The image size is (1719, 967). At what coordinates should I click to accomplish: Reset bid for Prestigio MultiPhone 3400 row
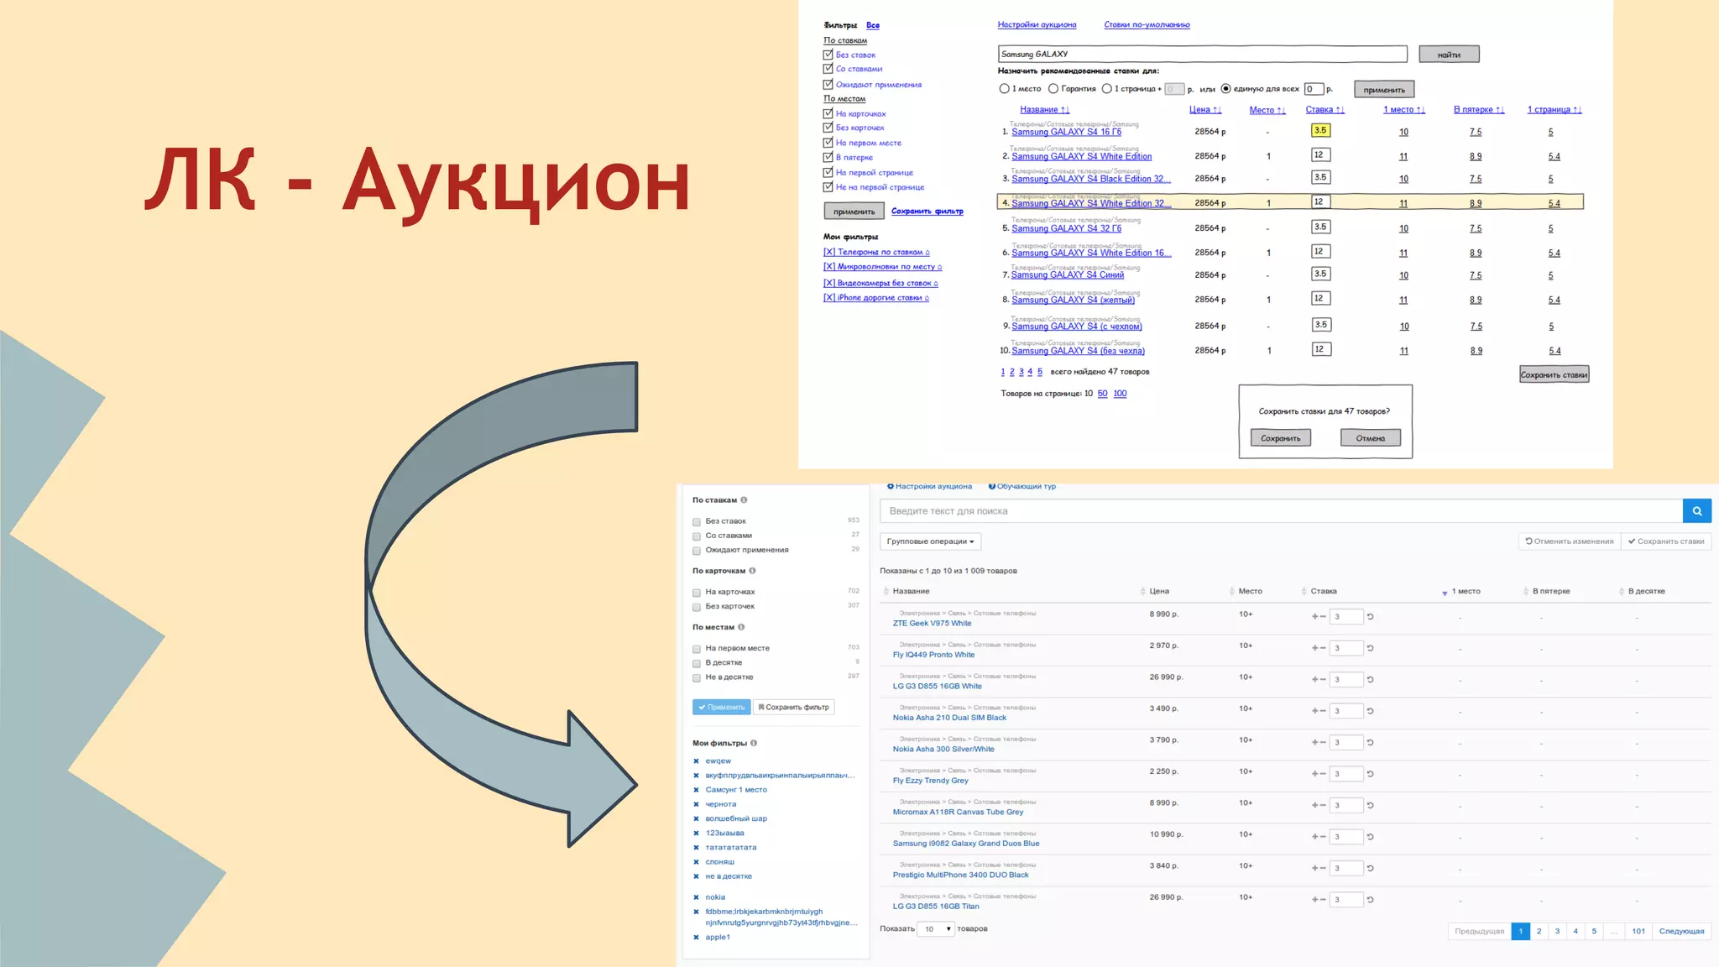pyautogui.click(x=1371, y=869)
